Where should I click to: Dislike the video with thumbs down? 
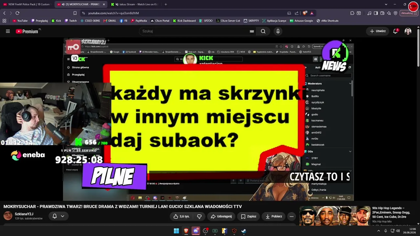pos(199,216)
